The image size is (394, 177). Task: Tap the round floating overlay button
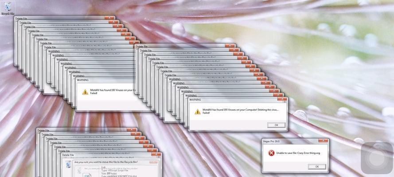(376, 158)
